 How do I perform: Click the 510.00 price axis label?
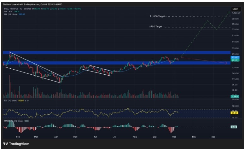click(x=235, y=36)
